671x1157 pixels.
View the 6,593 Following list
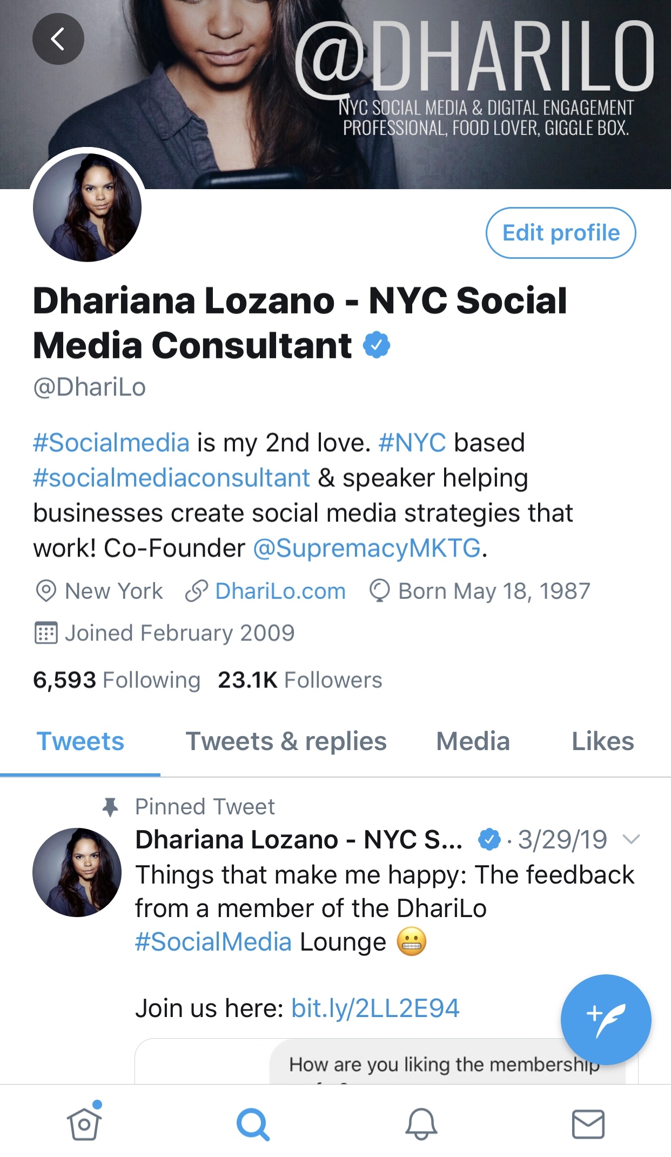pyautogui.click(x=116, y=680)
